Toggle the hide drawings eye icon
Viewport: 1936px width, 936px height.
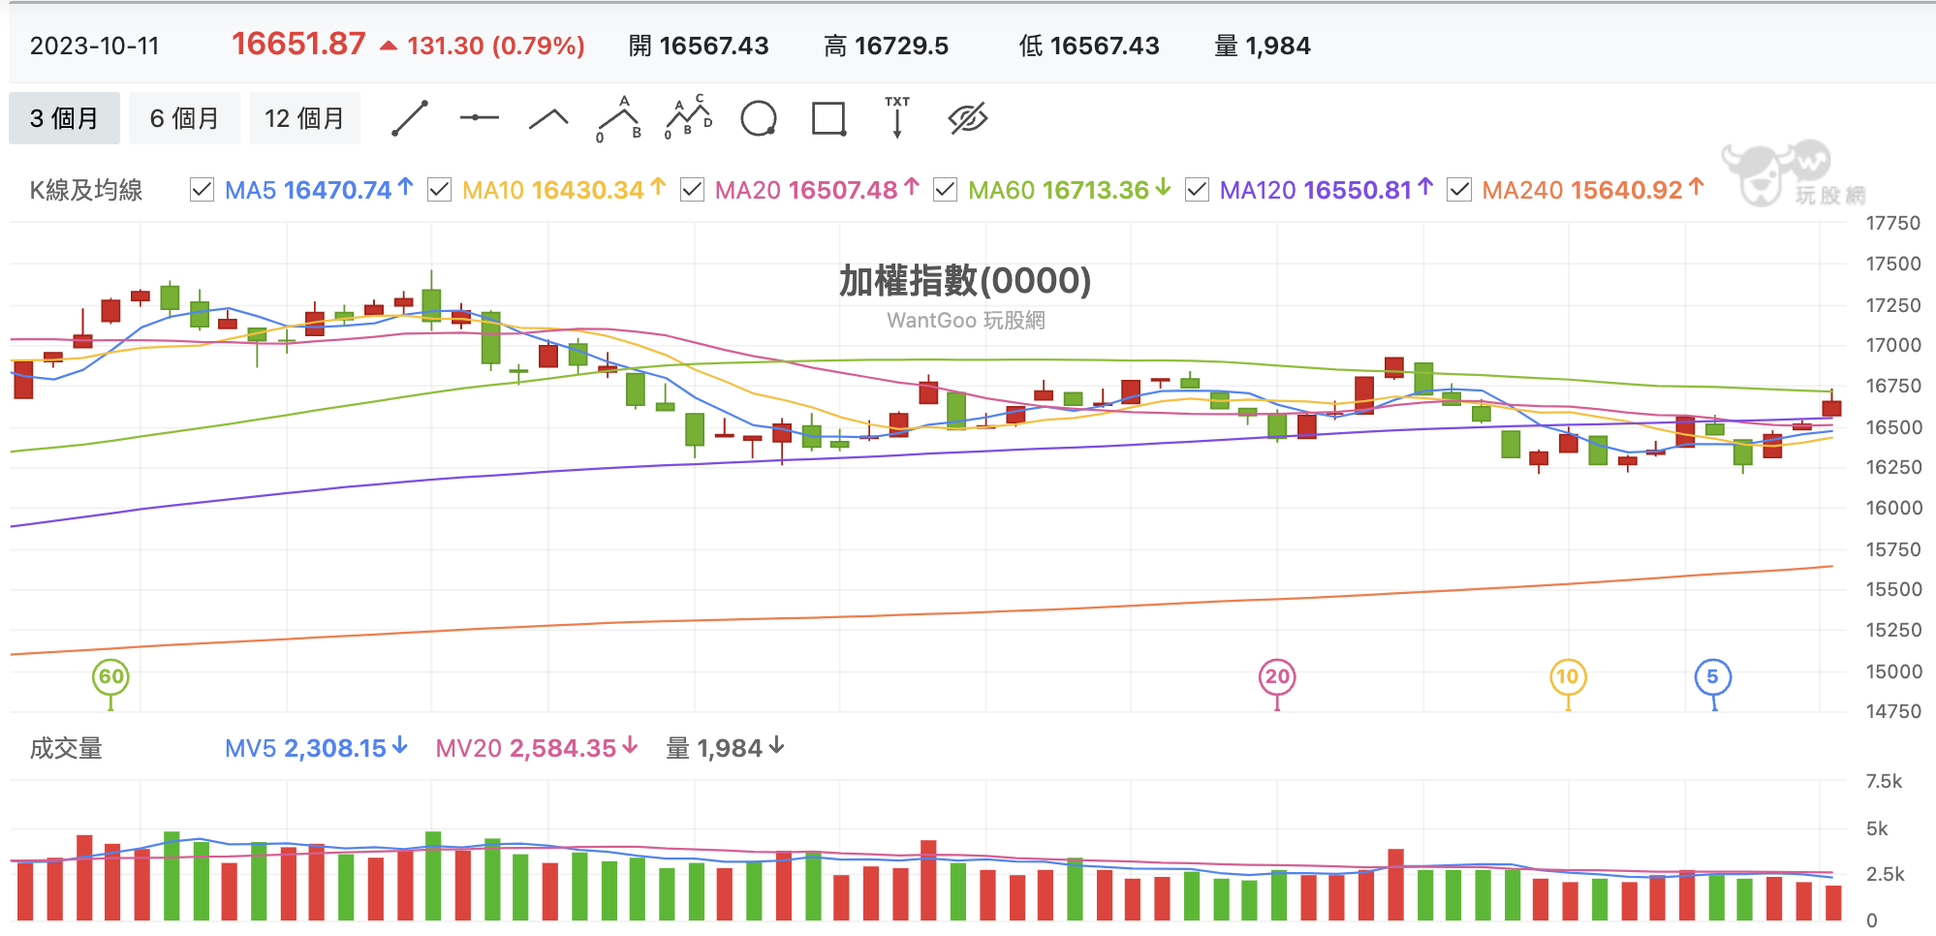click(967, 119)
